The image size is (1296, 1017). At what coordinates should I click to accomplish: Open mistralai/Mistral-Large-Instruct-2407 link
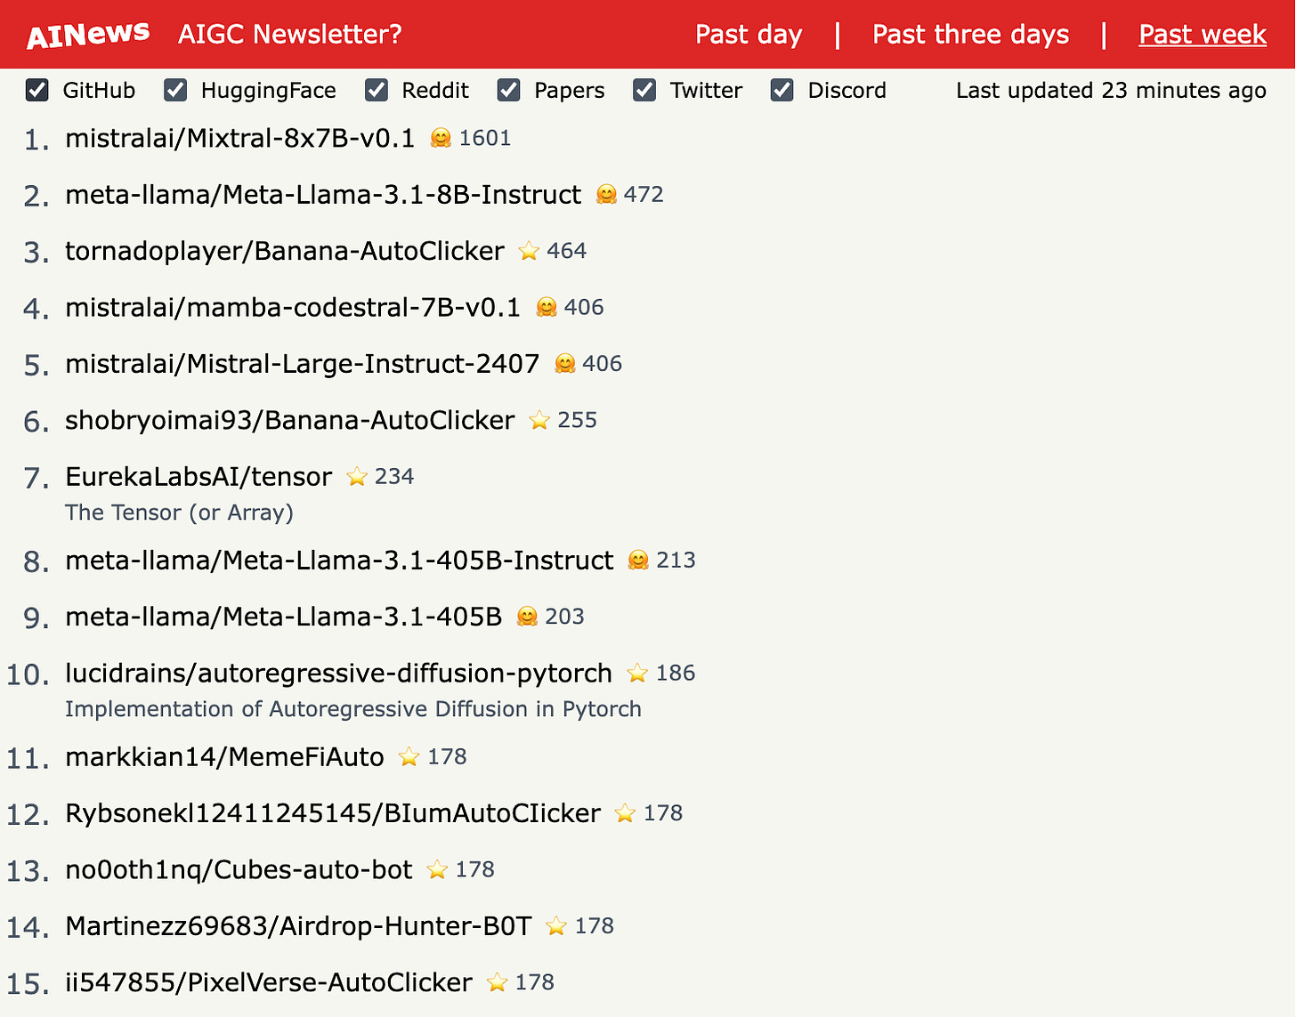pos(302,363)
